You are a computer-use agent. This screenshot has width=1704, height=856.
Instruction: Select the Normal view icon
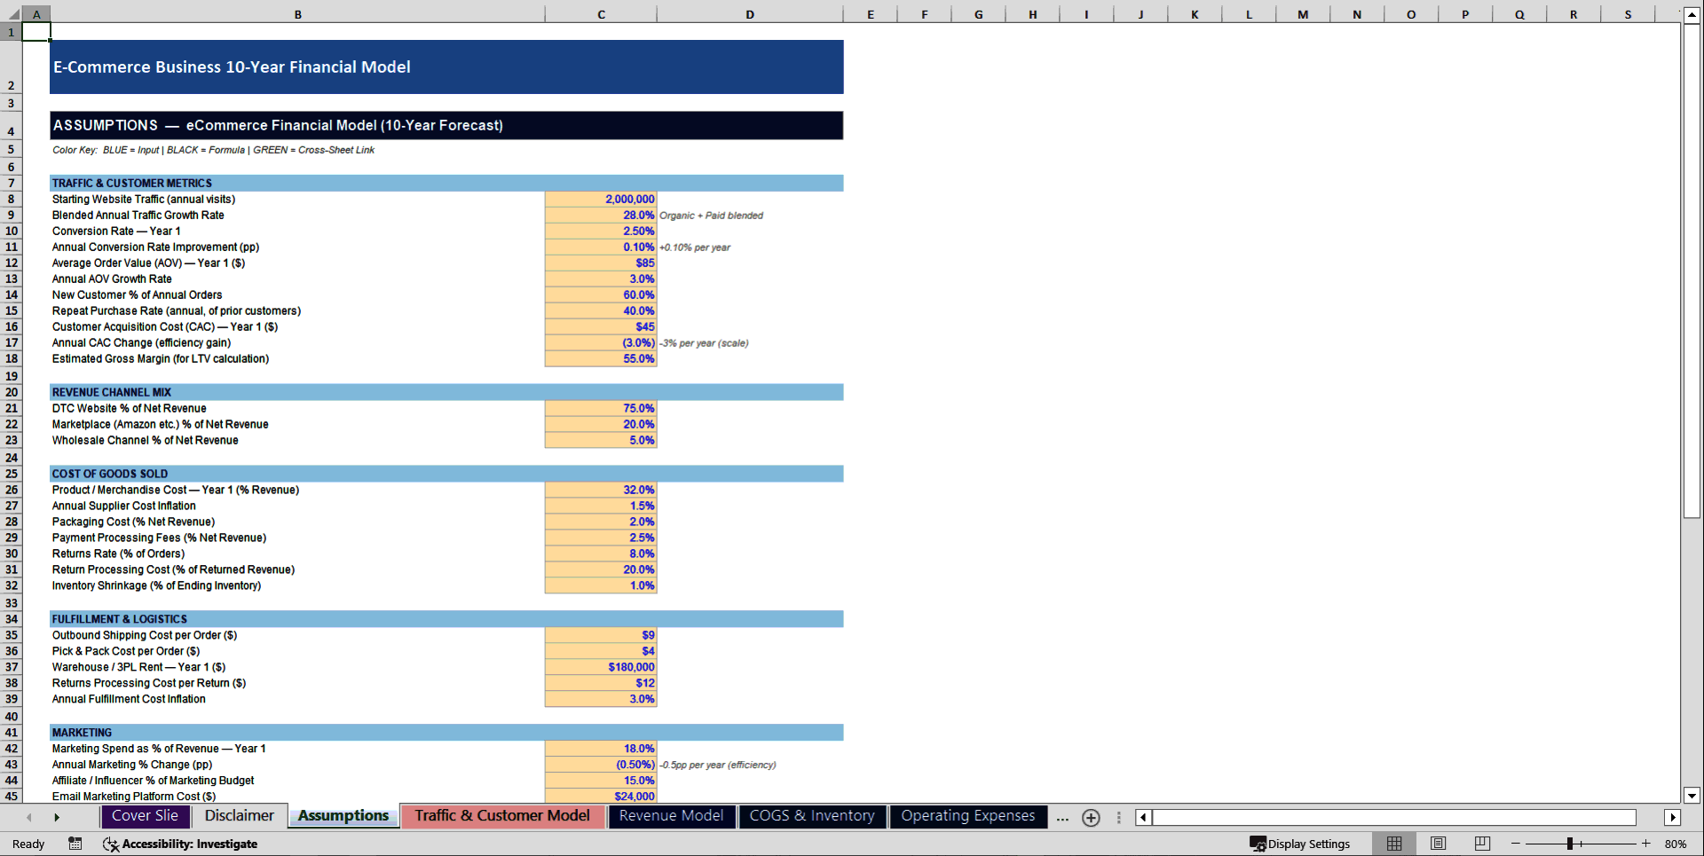1394,844
